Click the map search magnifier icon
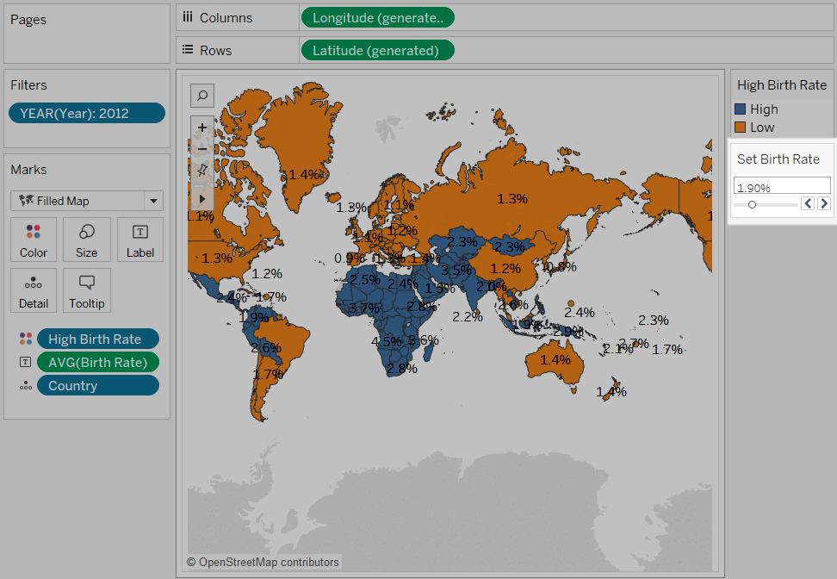Viewport: 837px width, 579px height. pos(202,96)
